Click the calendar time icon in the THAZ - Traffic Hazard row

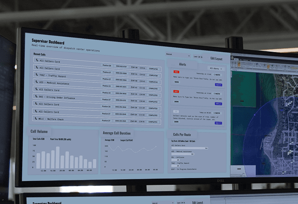(x=132, y=81)
